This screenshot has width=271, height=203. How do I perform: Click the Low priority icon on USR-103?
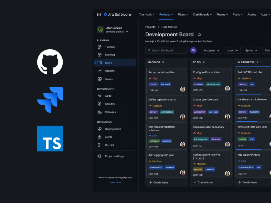pos(150,136)
